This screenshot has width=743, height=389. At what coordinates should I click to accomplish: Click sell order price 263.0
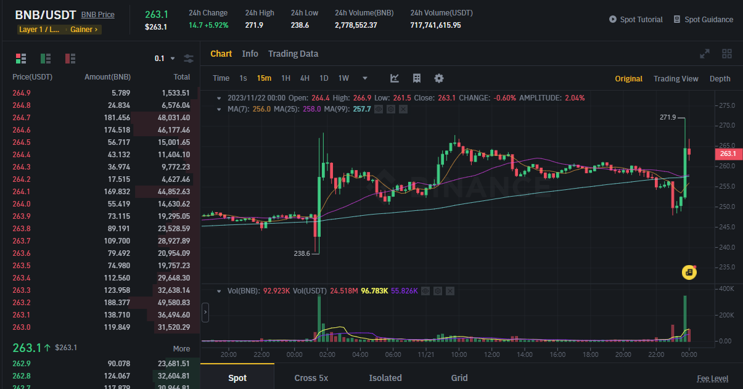tap(22, 327)
